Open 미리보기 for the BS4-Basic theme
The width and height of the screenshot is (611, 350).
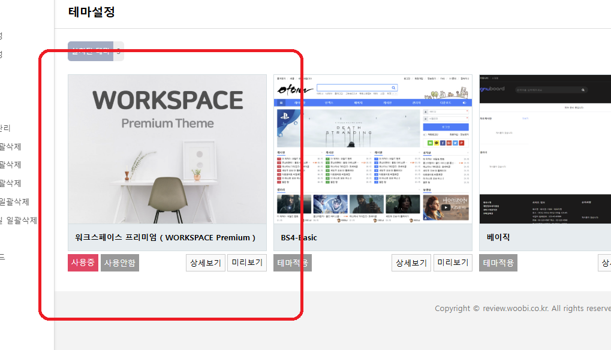tap(452, 262)
